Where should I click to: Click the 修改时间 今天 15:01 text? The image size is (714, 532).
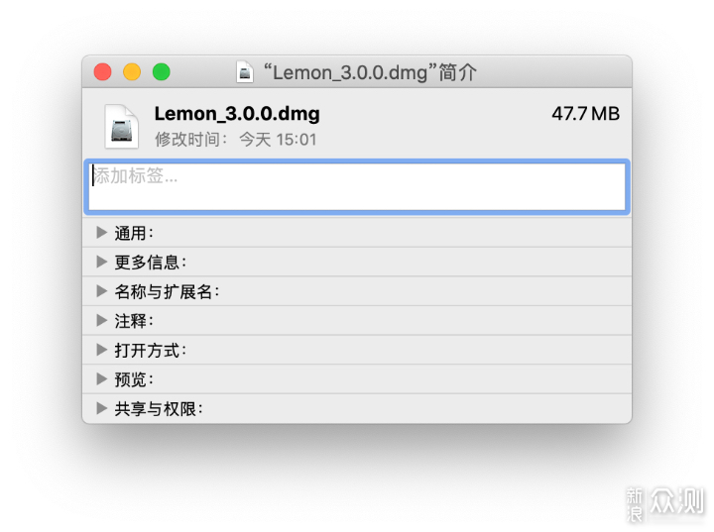point(235,140)
